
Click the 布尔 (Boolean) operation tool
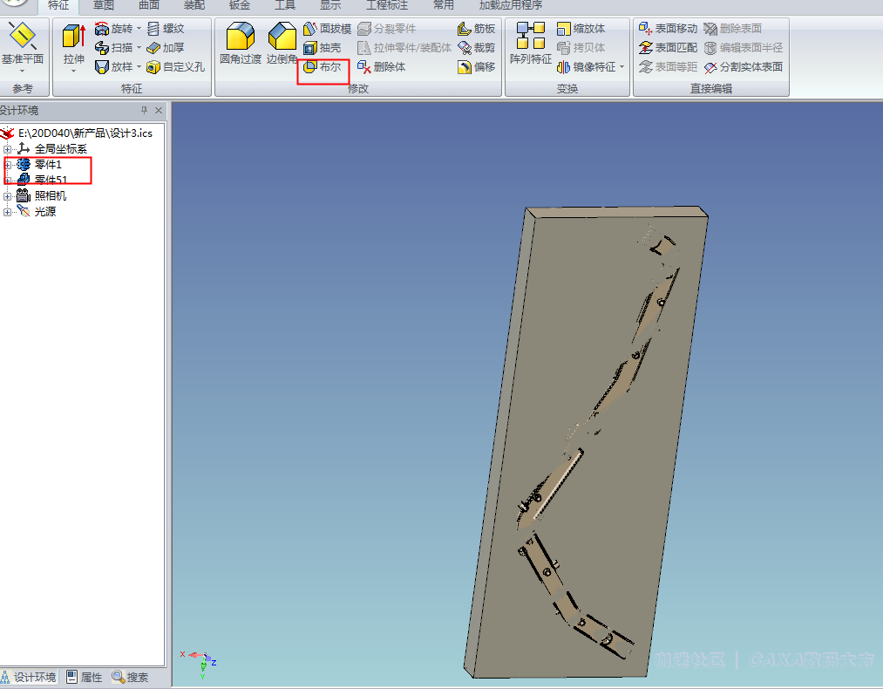[323, 67]
